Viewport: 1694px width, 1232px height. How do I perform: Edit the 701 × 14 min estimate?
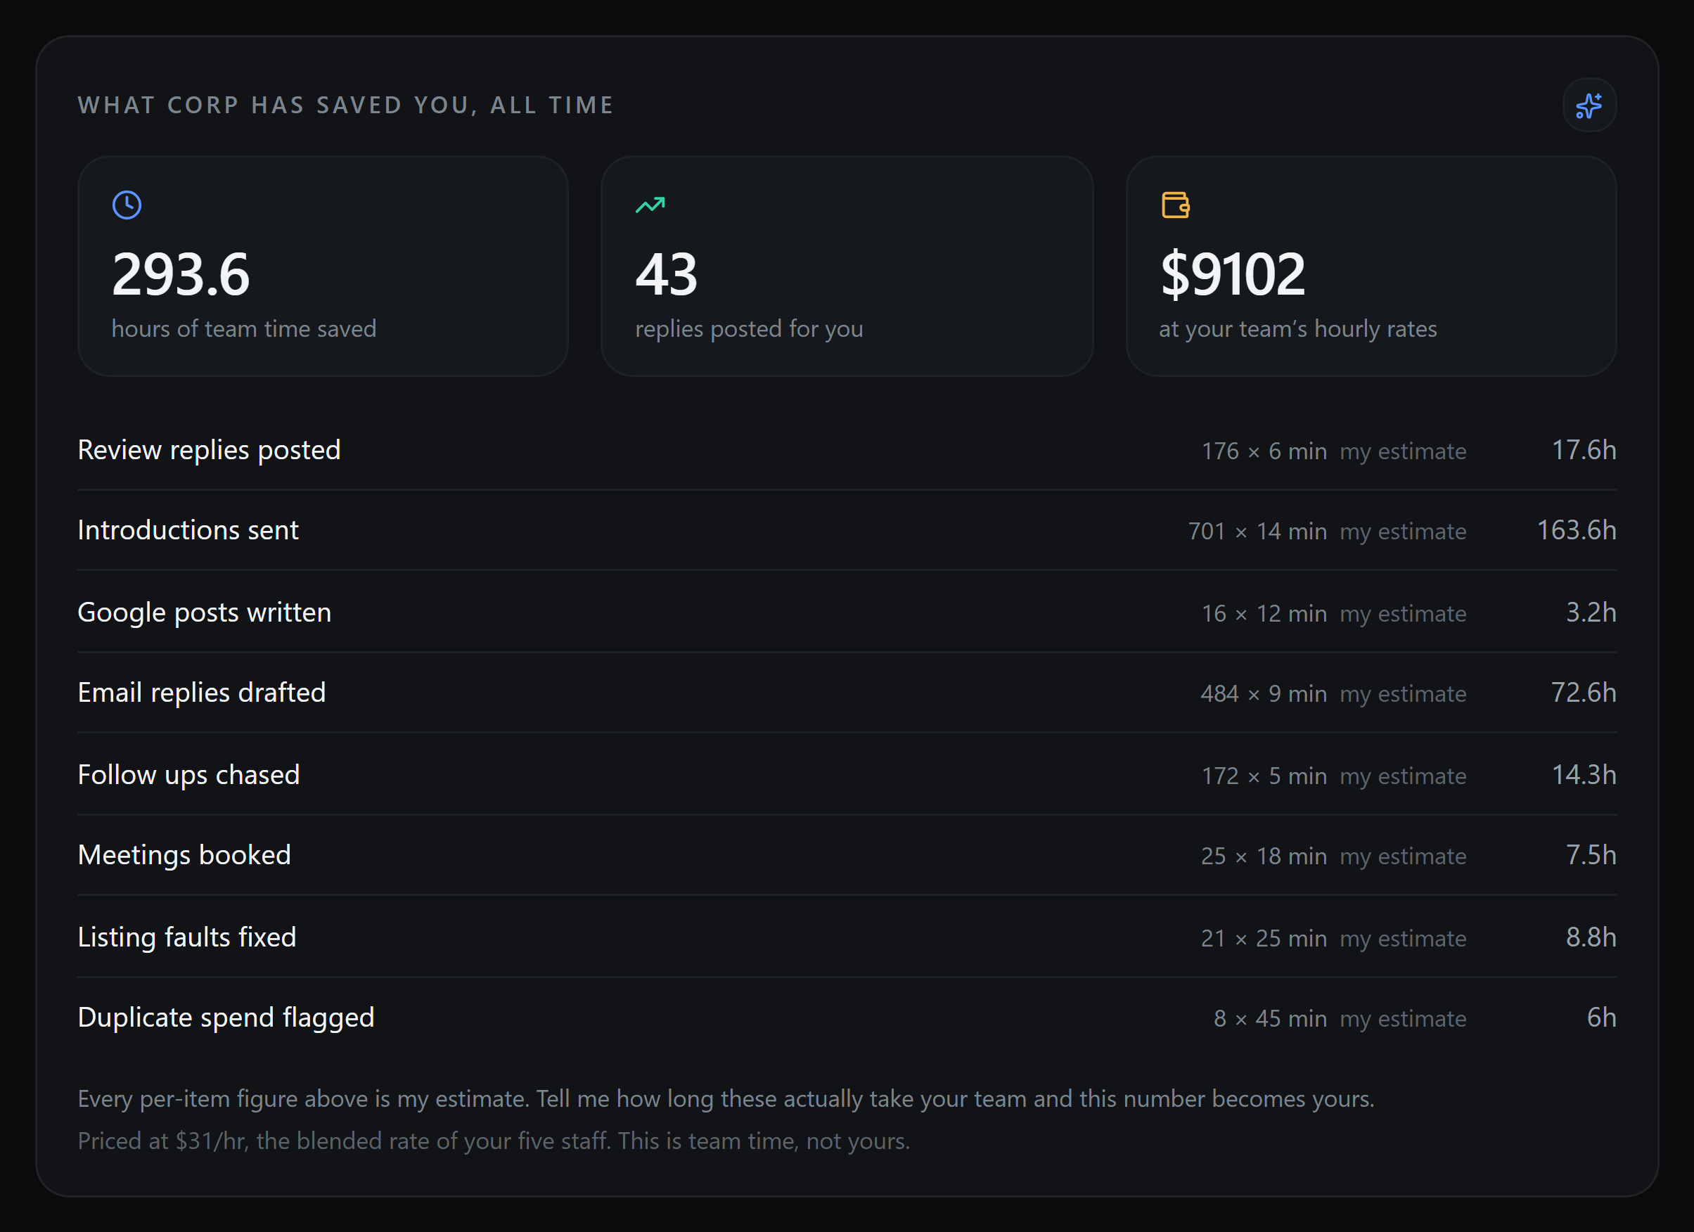click(1258, 531)
